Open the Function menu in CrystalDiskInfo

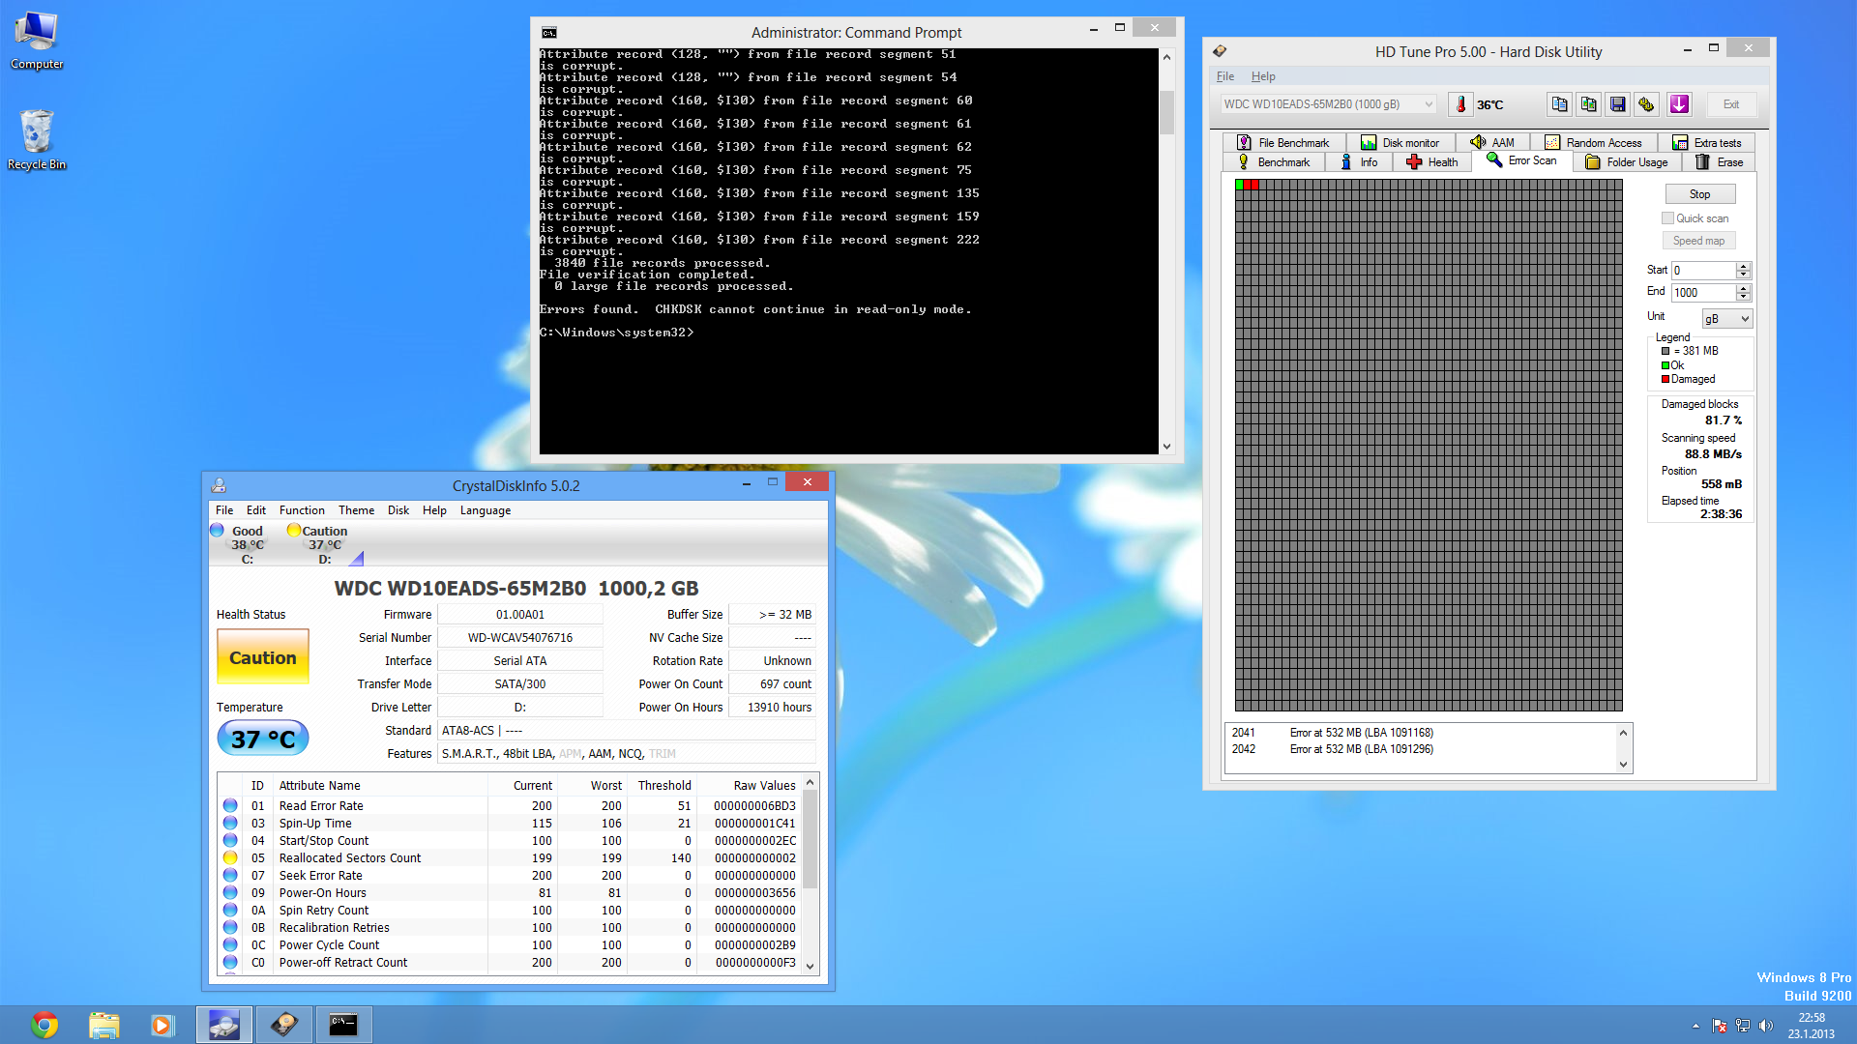(x=302, y=510)
